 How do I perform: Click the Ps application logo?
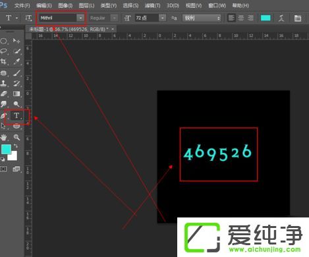(x=3, y=5)
